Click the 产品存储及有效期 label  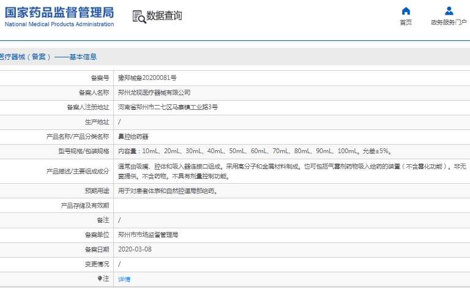coord(85,205)
